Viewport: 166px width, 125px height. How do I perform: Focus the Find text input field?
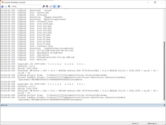[29, 6]
